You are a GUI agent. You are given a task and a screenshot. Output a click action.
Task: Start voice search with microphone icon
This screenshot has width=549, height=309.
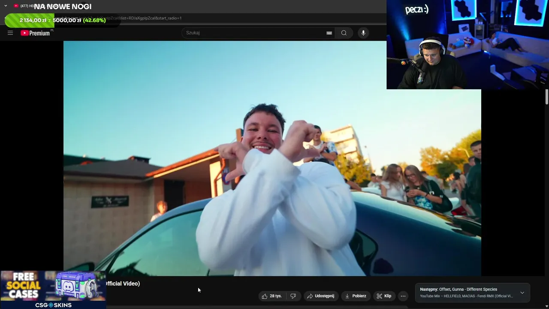(363, 33)
